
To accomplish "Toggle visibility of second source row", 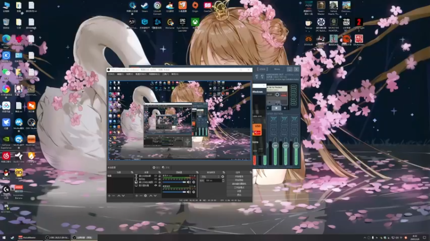I will (x=155, y=179).
